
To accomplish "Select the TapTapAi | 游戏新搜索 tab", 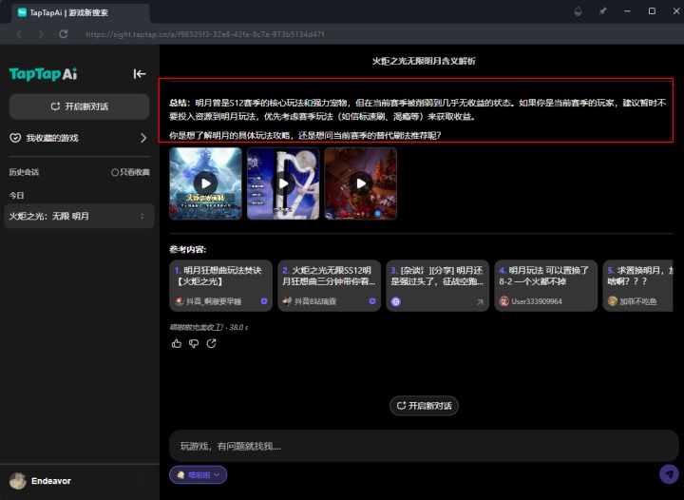I will click(x=80, y=12).
